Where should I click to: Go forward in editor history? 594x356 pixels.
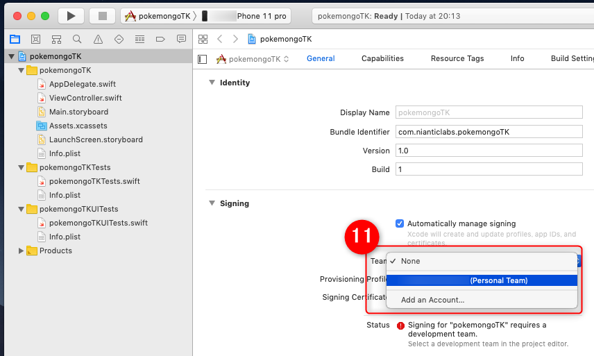(x=236, y=39)
